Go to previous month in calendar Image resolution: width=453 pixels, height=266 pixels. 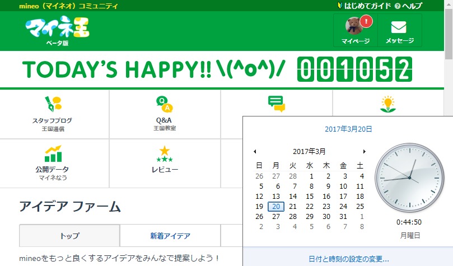[255, 151]
